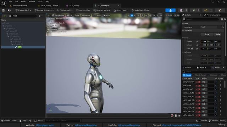This screenshot has width=227, height=127.
Task: Select the scale gizmo tool
Action: (138, 16)
